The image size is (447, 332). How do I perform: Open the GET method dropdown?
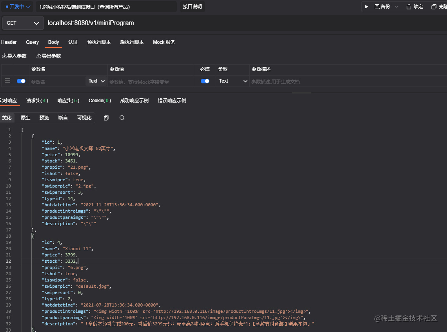(x=22, y=23)
